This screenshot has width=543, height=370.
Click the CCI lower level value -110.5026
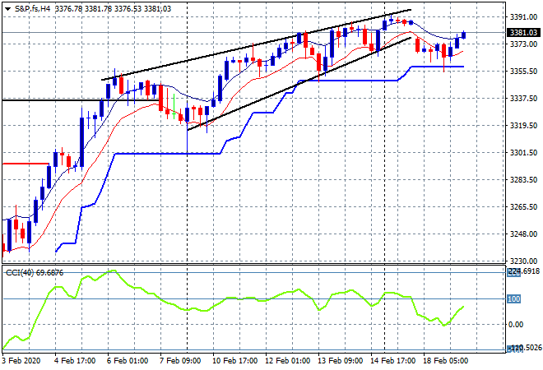[523, 348]
